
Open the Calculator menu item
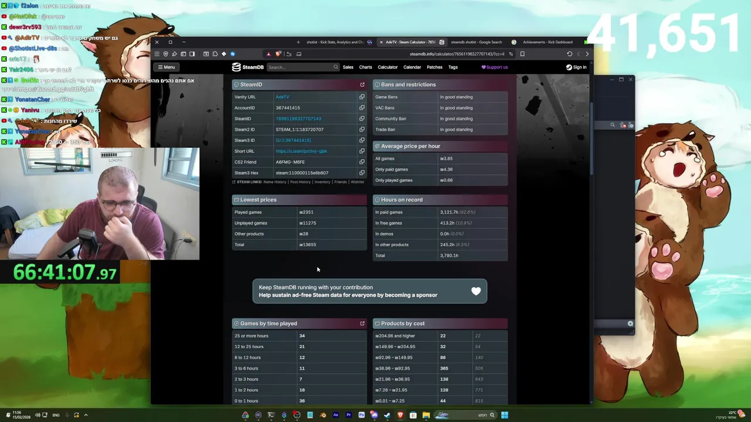[388, 67]
